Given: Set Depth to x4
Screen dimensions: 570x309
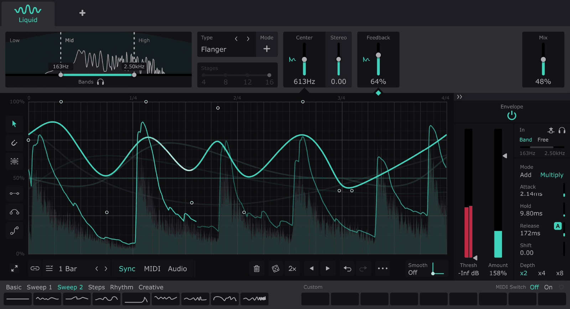Looking at the screenshot, I should pyautogui.click(x=541, y=273).
